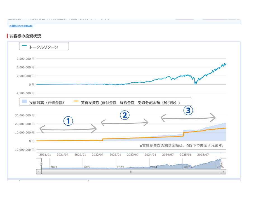This screenshot has width=263, height=220.
Task: Click the left range handle of the navigator
Action: click(x=41, y=163)
